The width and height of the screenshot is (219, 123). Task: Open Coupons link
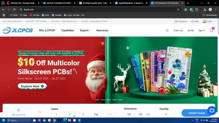tap(180, 21)
